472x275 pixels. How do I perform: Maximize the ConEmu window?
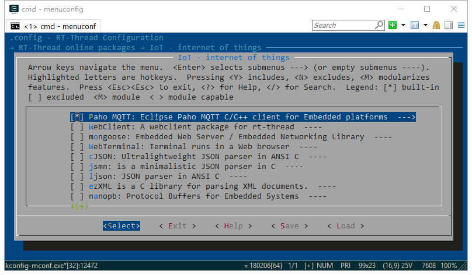[x=427, y=9]
